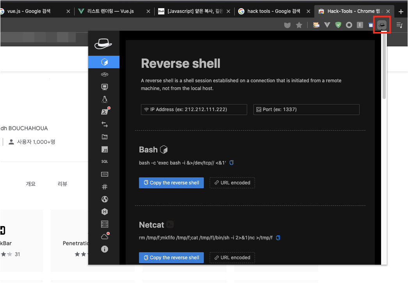This screenshot has width=408, height=283.
Task: Click the Hack-Tools hat logo
Action: (x=103, y=44)
